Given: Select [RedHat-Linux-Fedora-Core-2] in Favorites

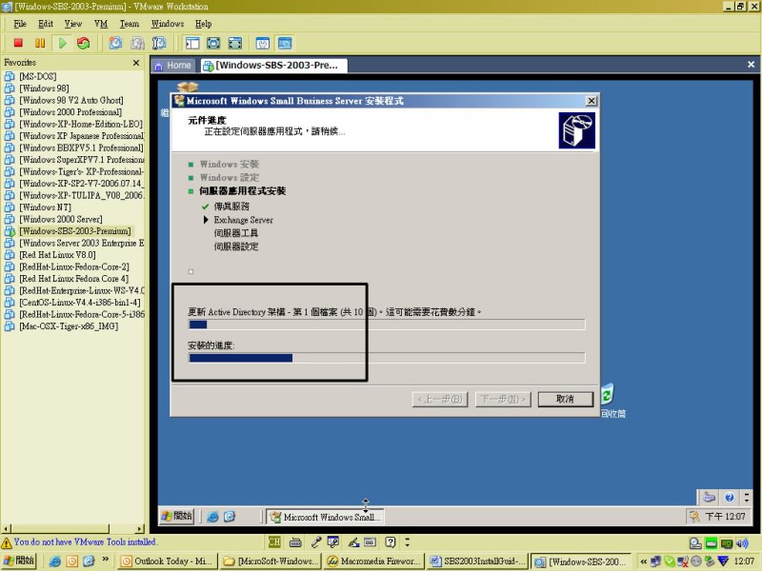Looking at the screenshot, I should click(74, 266).
